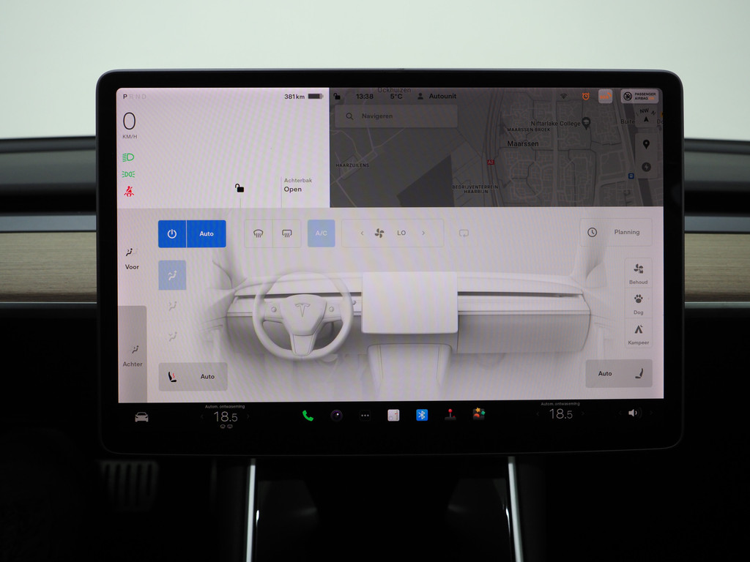Viewport: 750px width, 562px height.
Task: Tap the SOS emergency icon
Action: click(605, 96)
